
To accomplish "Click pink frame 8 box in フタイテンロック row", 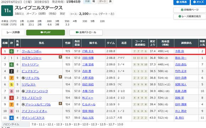I will click(x=11, y=91).
